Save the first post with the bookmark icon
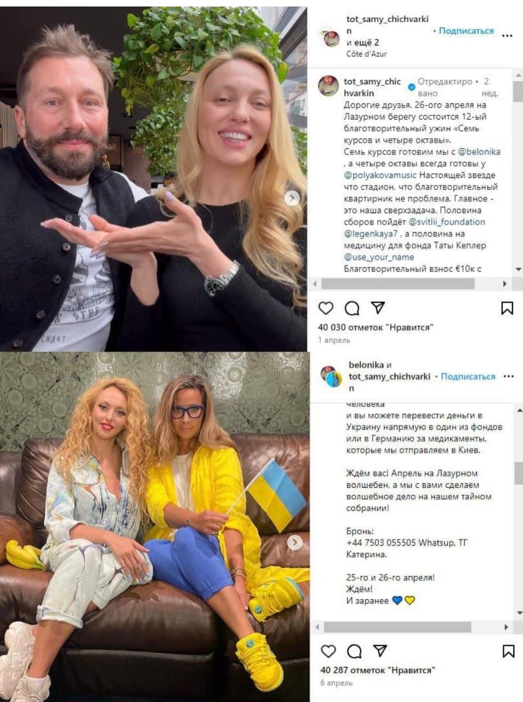The height and width of the screenshot is (702, 523). tap(507, 308)
